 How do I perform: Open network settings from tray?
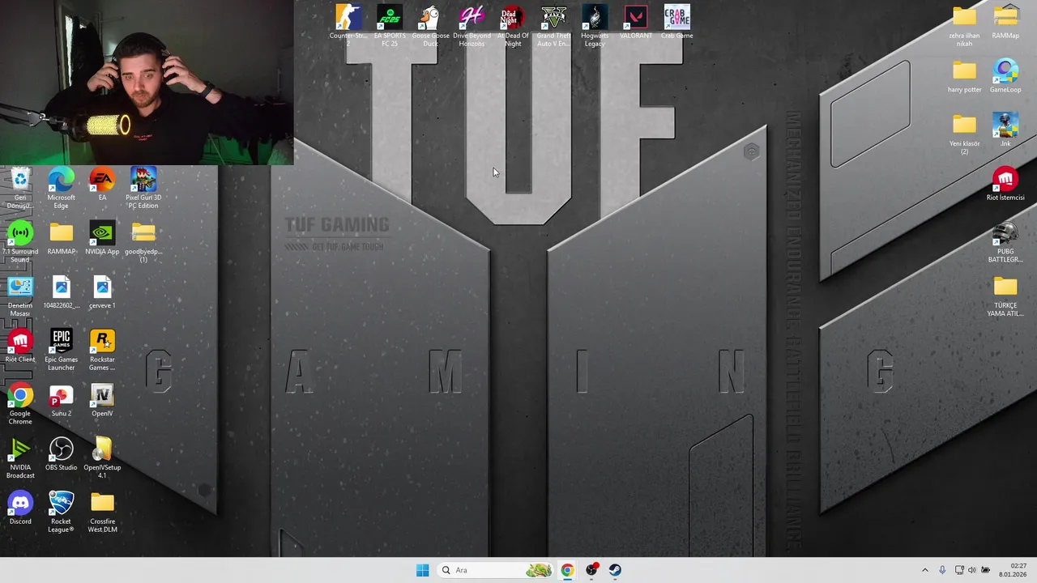point(959,570)
